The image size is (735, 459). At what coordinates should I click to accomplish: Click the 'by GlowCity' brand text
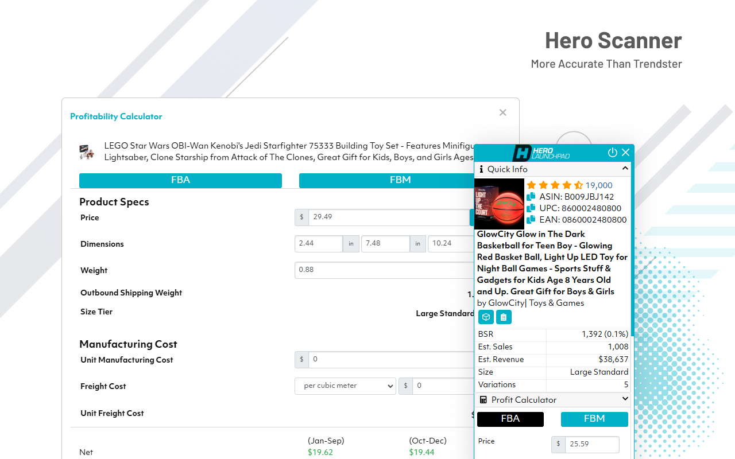501,303
